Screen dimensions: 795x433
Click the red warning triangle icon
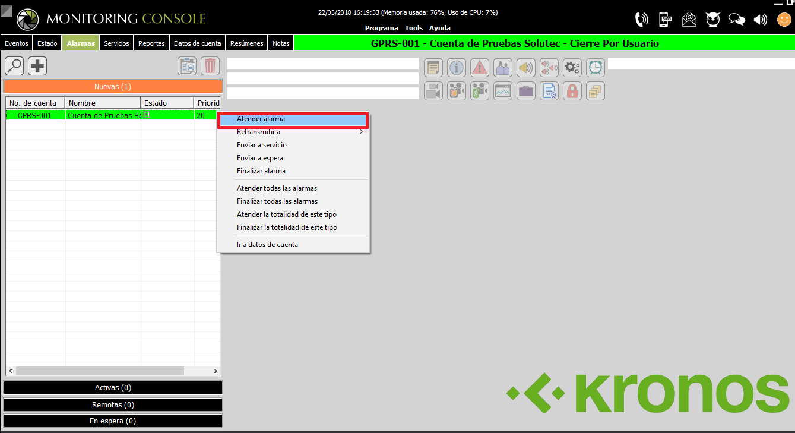480,68
